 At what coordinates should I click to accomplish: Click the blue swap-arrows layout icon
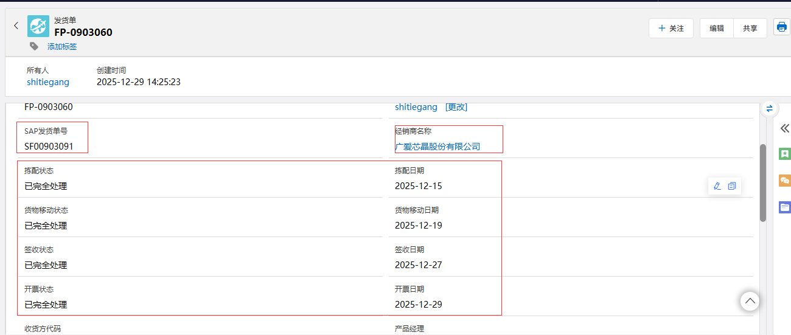tap(769, 108)
